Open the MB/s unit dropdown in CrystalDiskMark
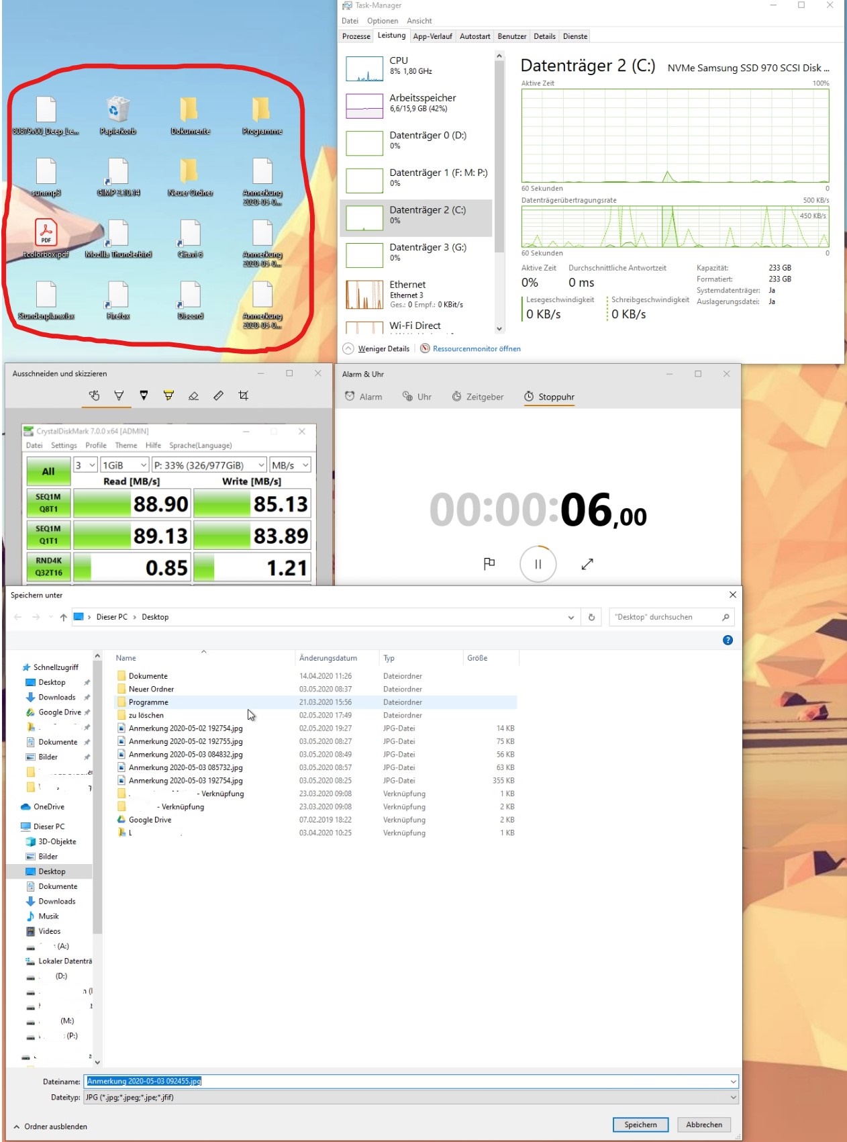 pyautogui.click(x=290, y=465)
